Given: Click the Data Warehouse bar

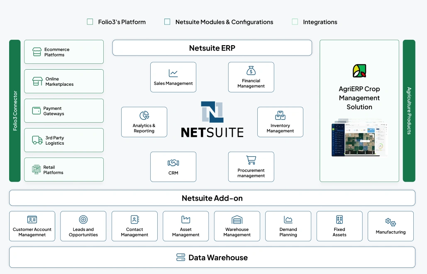Looking at the screenshot, I should tap(212, 257).
